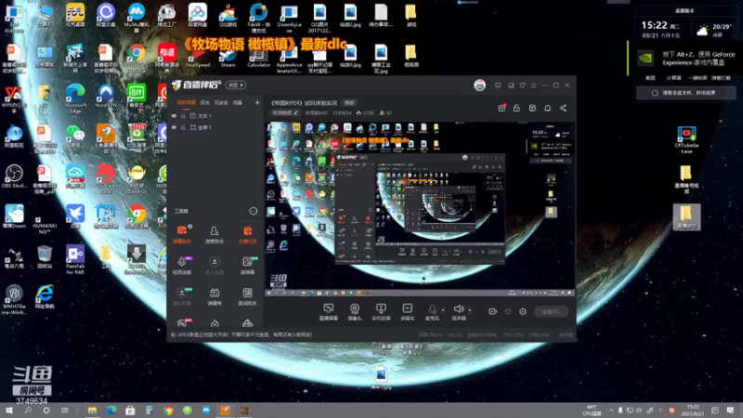
Task: Open File Explorer from taskbar
Action: pyautogui.click(x=92, y=410)
